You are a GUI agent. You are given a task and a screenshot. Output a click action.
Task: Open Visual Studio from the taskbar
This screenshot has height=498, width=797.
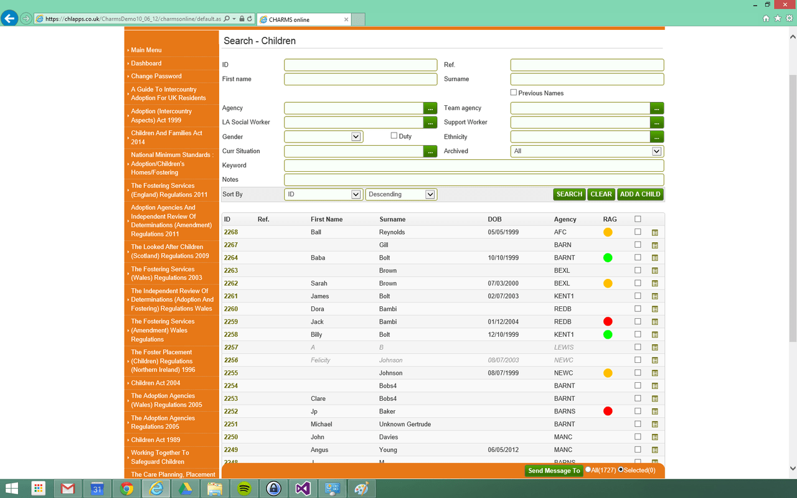tap(303, 489)
